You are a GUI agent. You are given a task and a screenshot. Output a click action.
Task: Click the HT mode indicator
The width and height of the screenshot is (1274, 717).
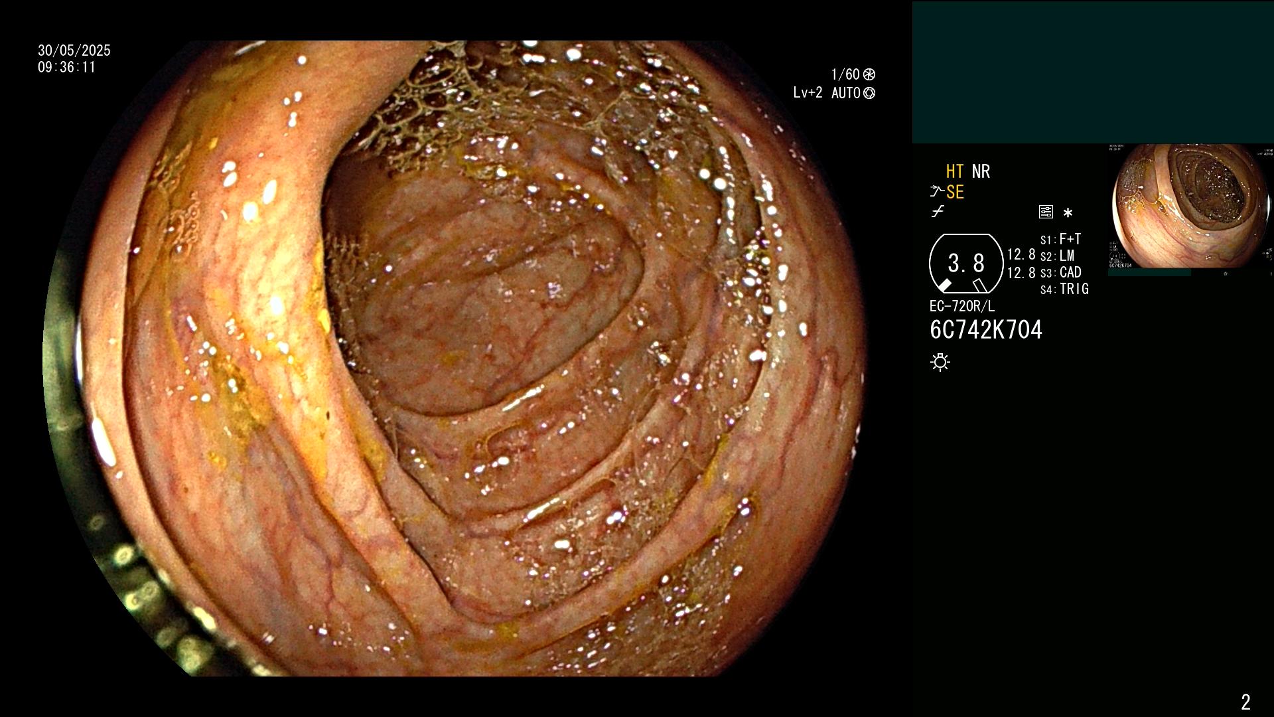point(954,171)
